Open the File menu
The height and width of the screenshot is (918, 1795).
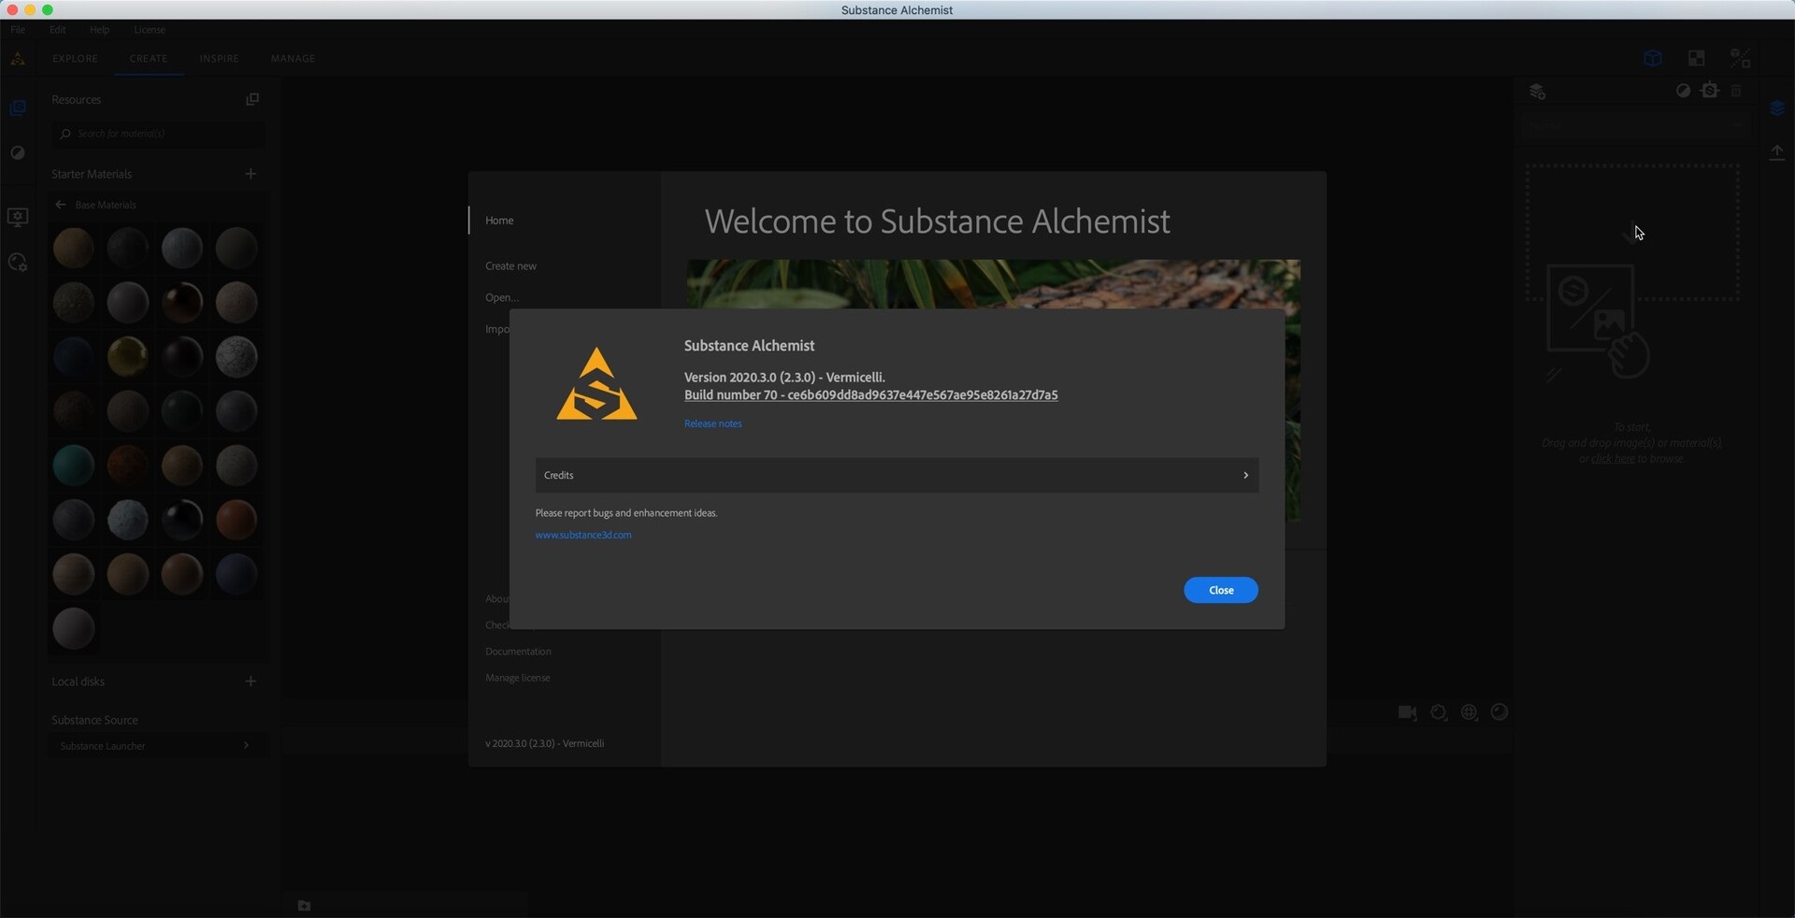coord(18,30)
